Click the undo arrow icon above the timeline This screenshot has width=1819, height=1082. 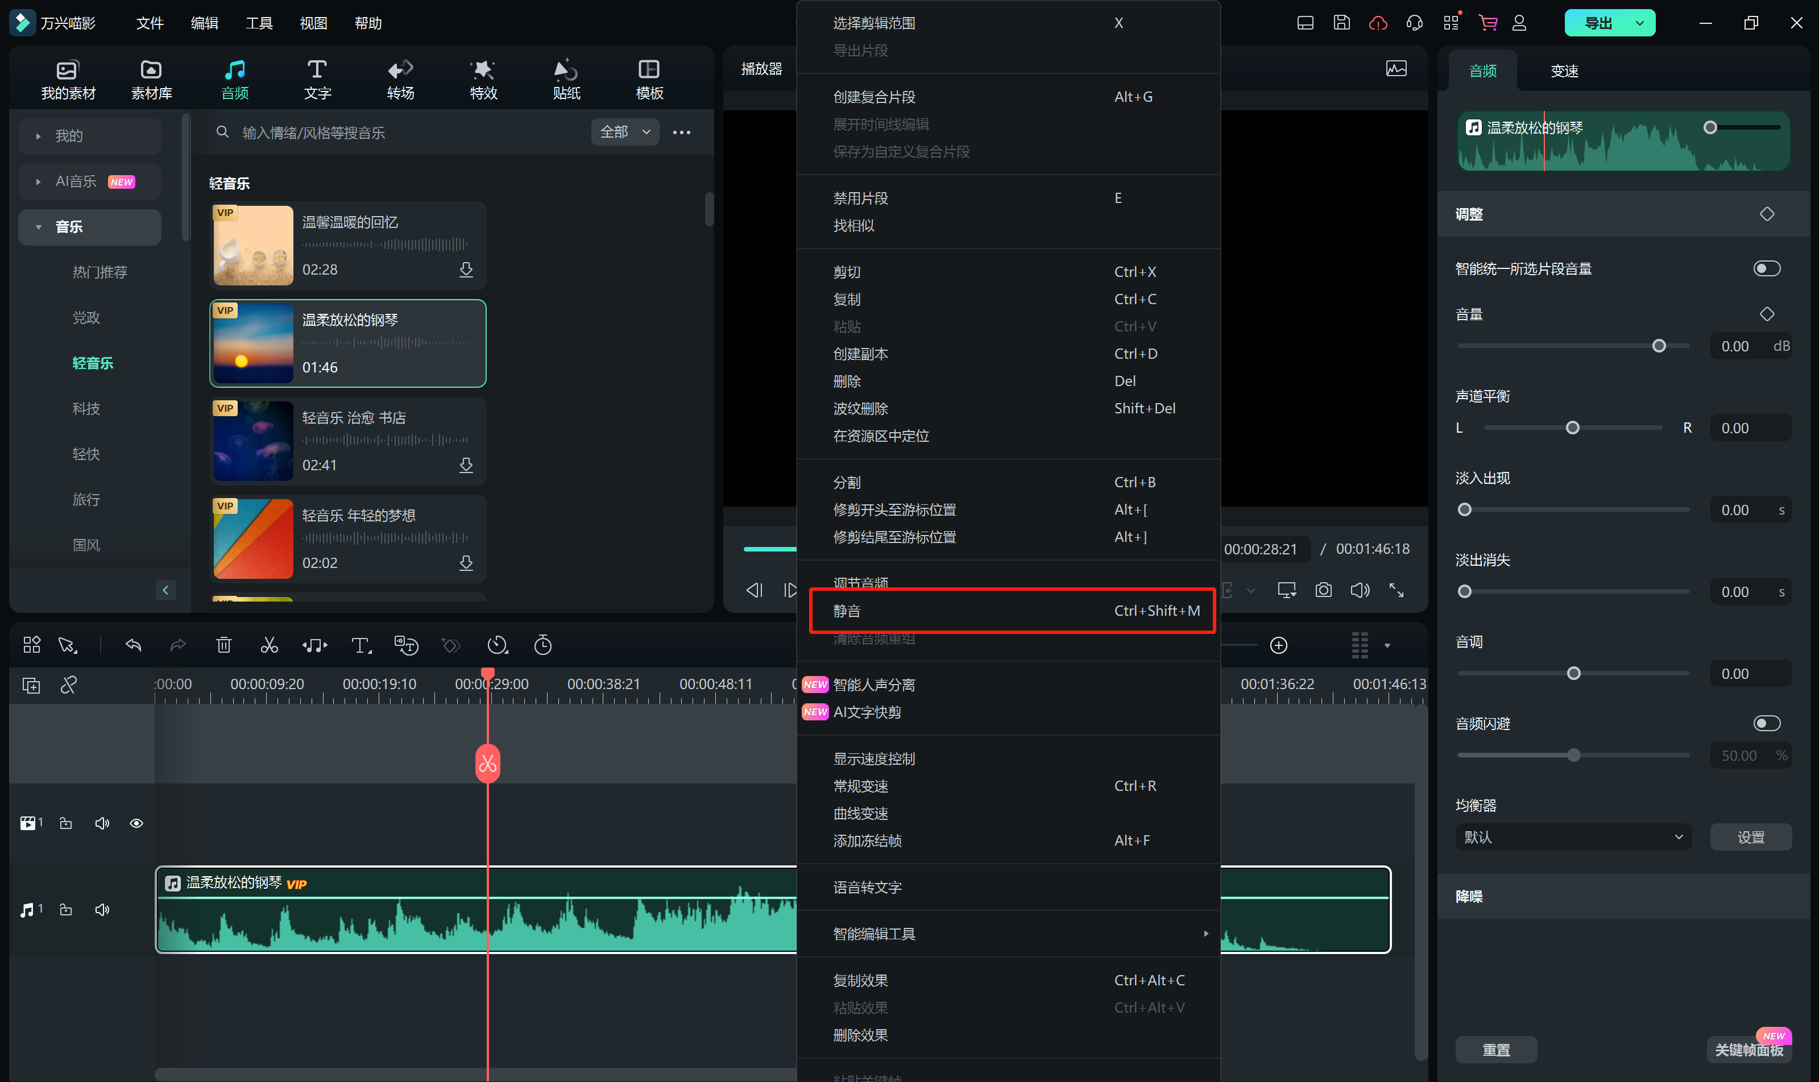[132, 645]
